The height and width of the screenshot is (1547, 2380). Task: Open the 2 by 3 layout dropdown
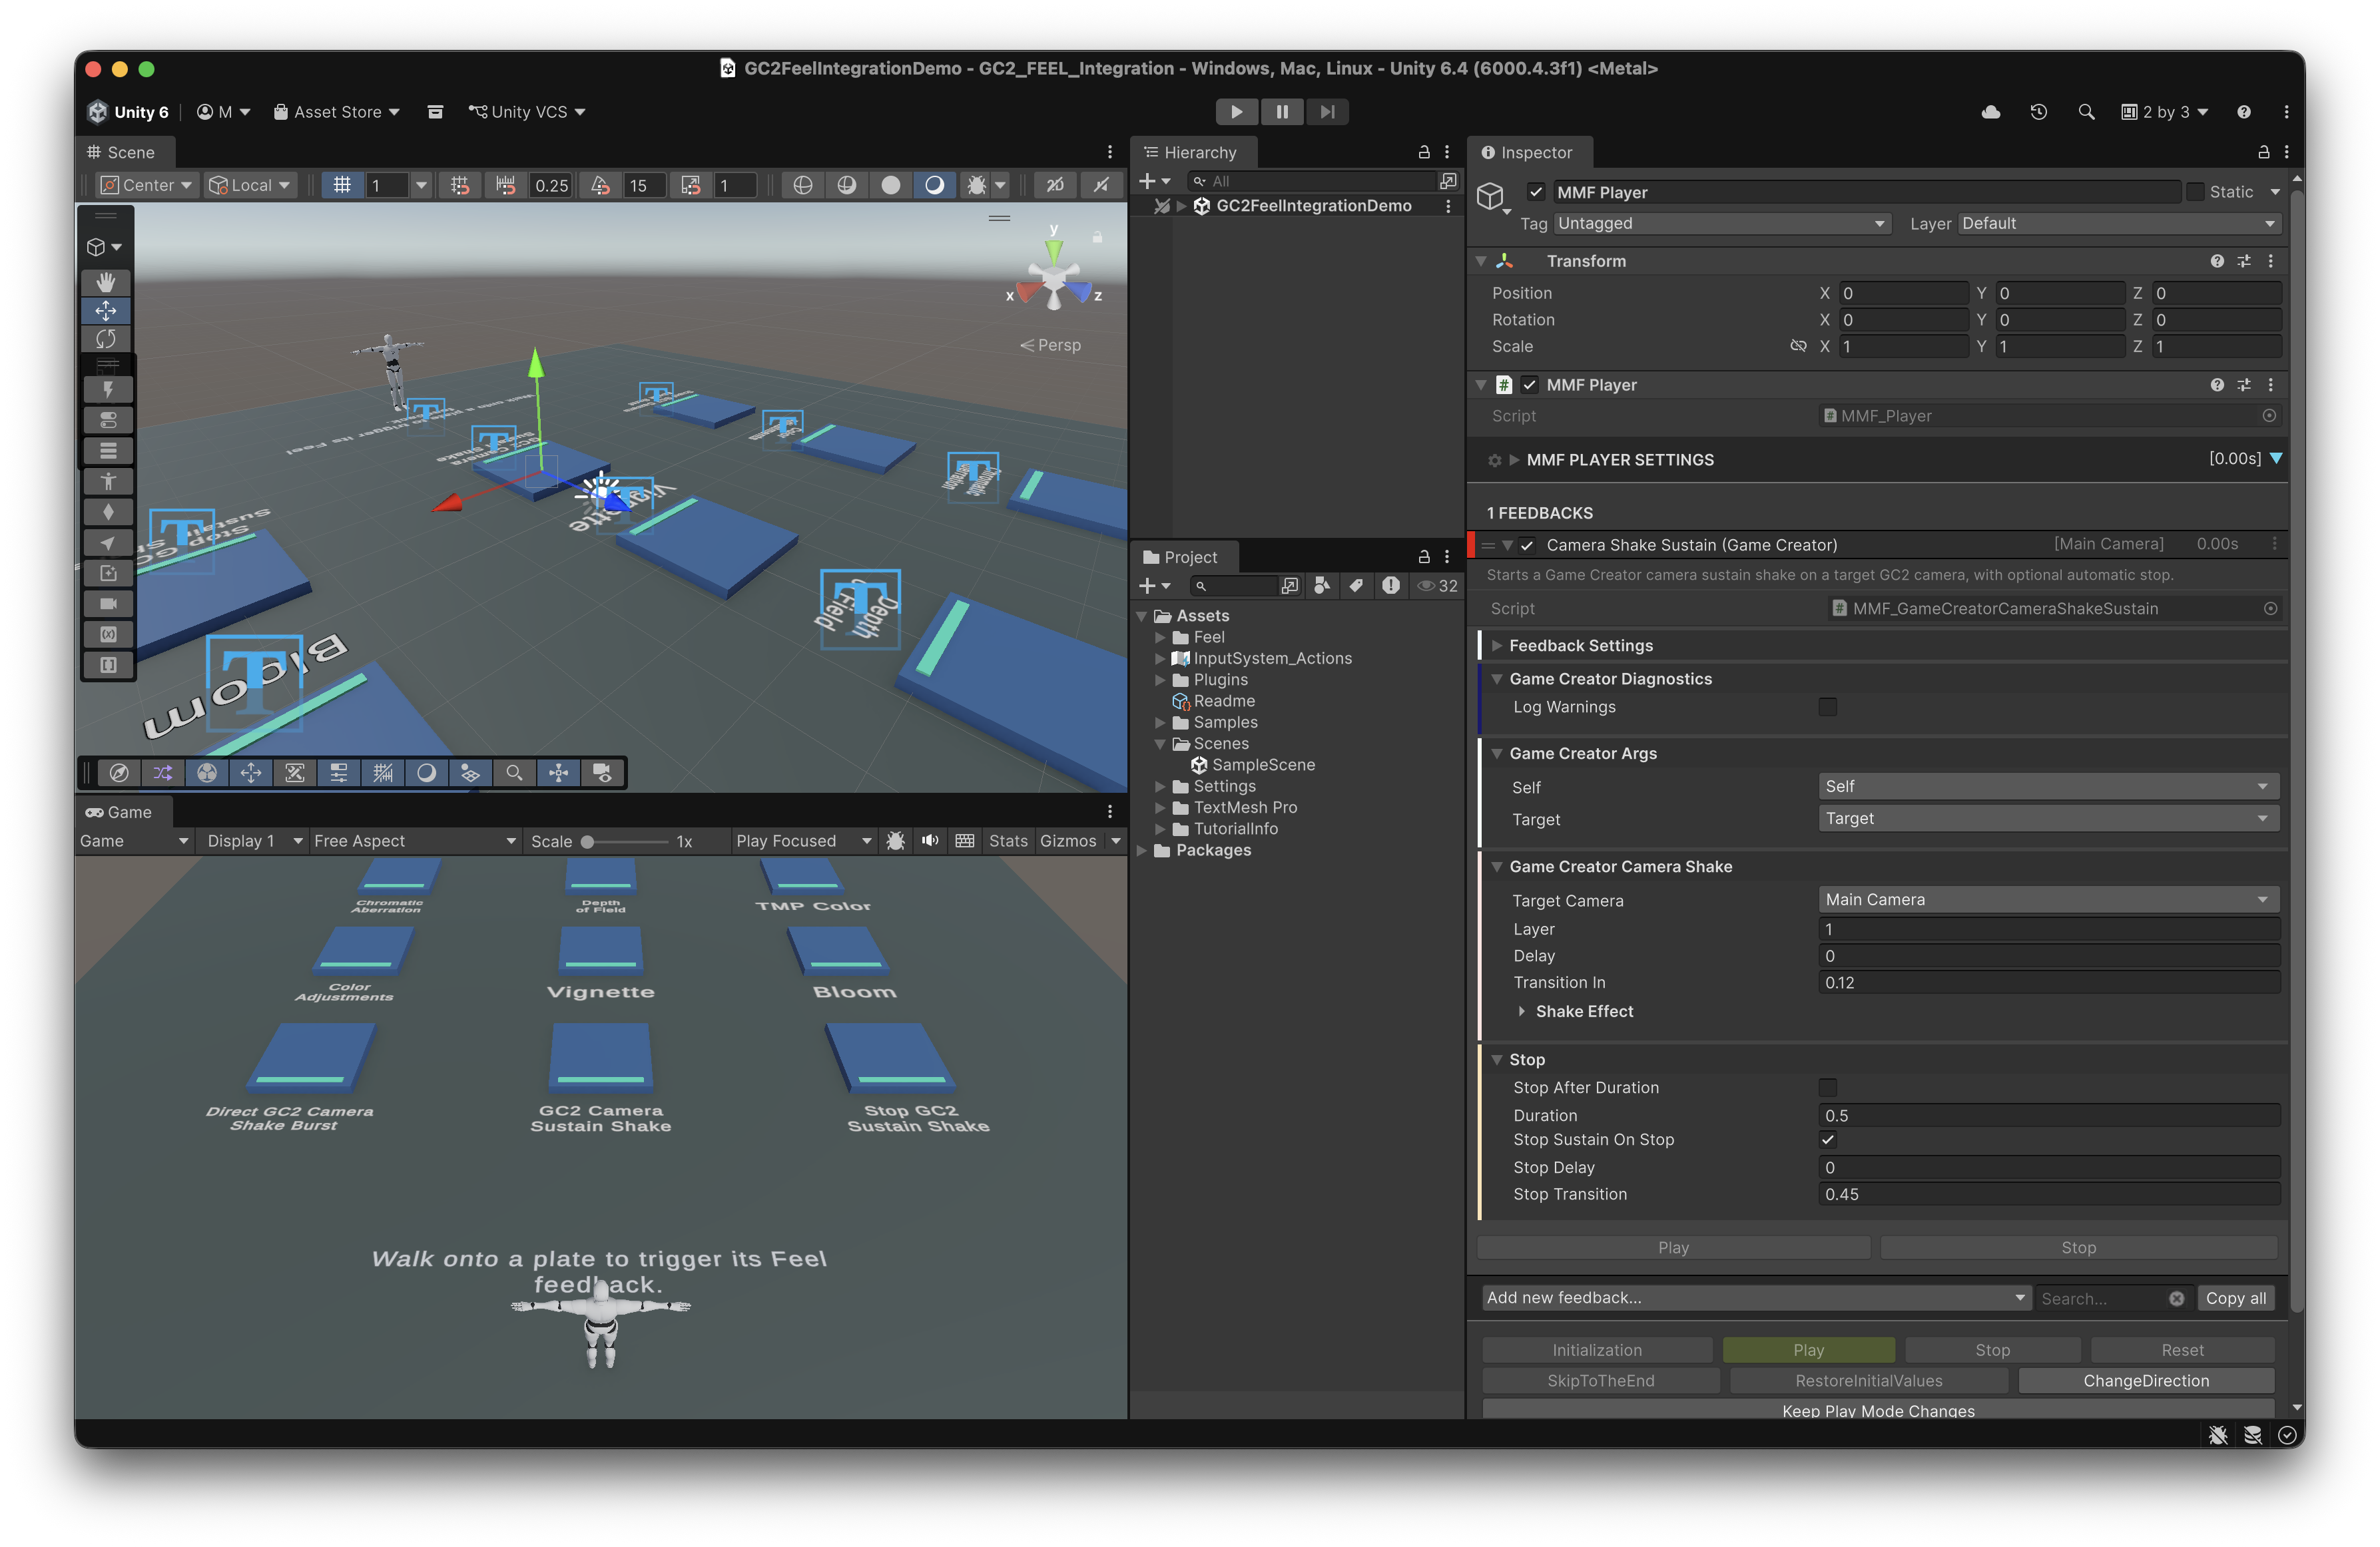(x=2165, y=112)
